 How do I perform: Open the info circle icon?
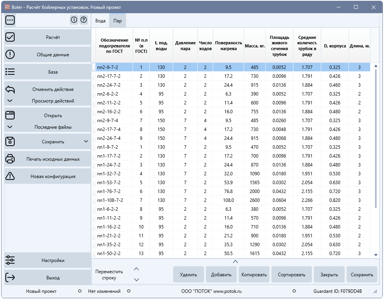[74, 20]
